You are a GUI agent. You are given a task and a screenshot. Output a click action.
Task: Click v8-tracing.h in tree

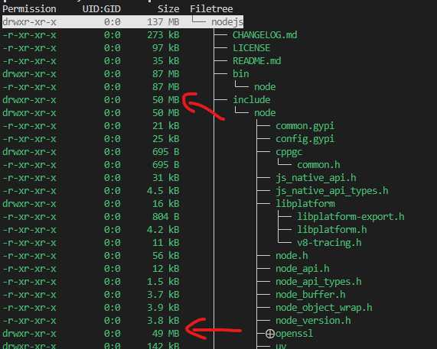(329, 243)
